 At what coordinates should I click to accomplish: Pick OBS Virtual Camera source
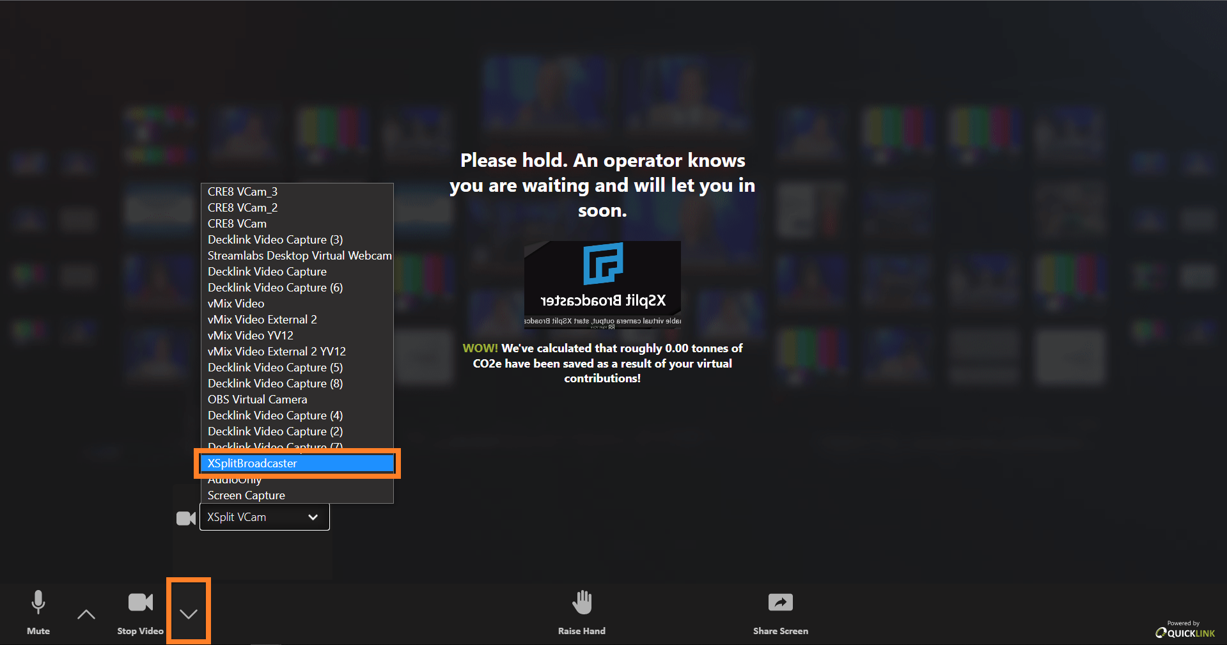(x=297, y=400)
